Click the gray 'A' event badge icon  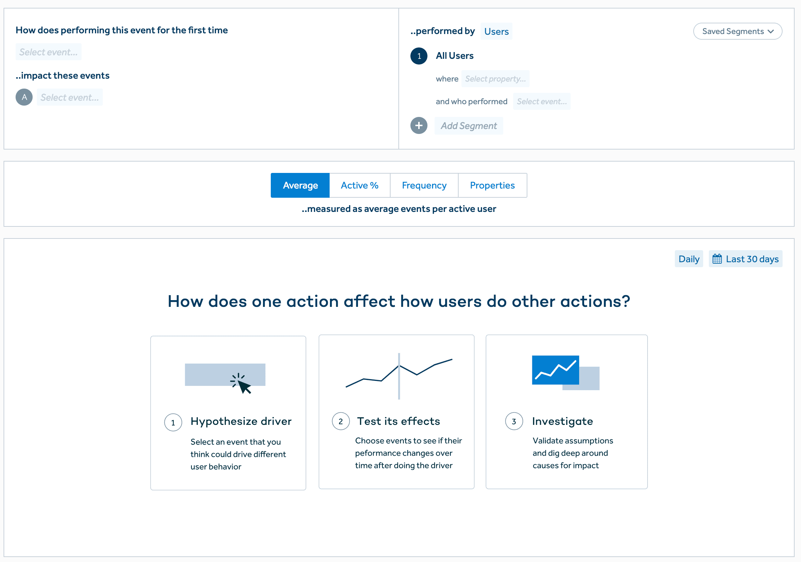[24, 97]
